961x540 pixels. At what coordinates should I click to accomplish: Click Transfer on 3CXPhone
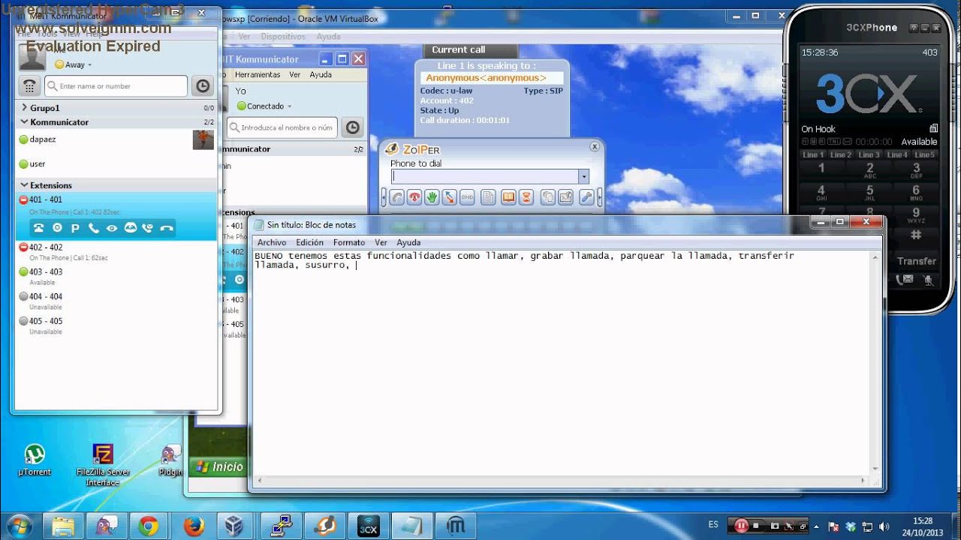[x=917, y=261]
